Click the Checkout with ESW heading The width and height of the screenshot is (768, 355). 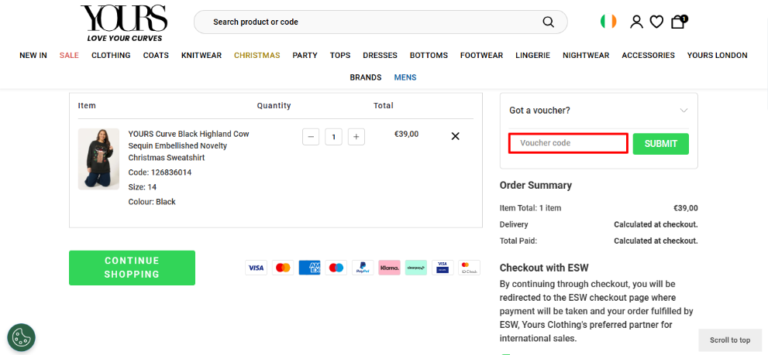point(544,268)
